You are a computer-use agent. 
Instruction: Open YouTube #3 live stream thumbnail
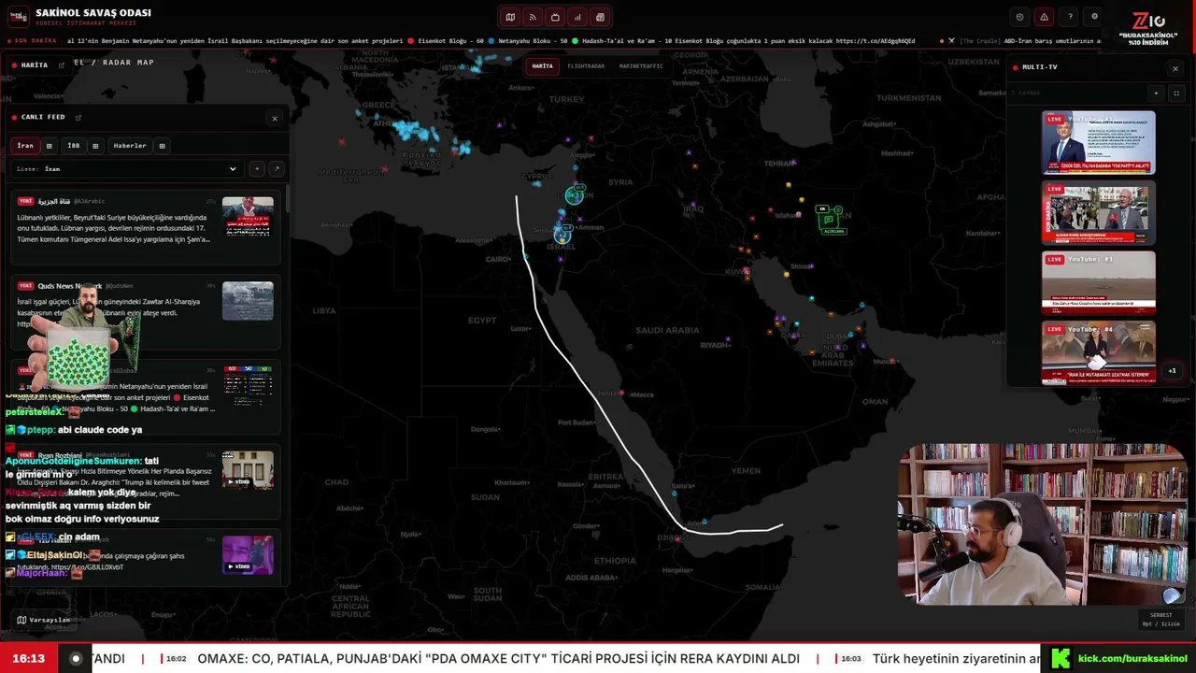point(1099,282)
